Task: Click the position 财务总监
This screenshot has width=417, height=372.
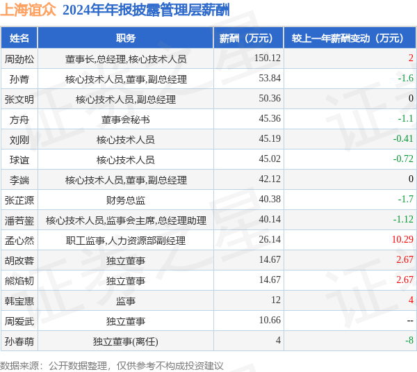Action: click(126, 200)
